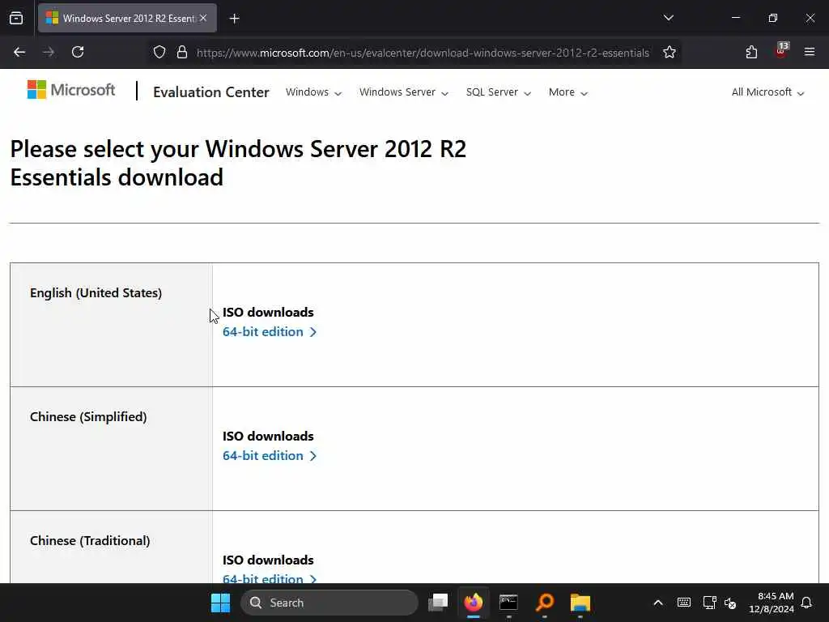
Task: Select the page heading about Essentials download
Action: (x=238, y=163)
